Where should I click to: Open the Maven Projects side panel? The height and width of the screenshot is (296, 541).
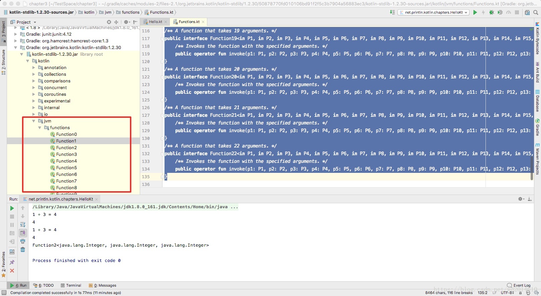pyautogui.click(x=537, y=159)
